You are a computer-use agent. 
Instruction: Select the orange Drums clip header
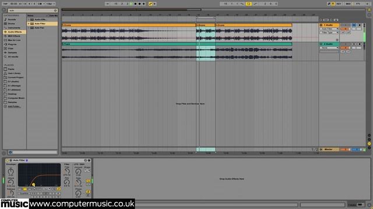pyautogui.click(x=129, y=25)
